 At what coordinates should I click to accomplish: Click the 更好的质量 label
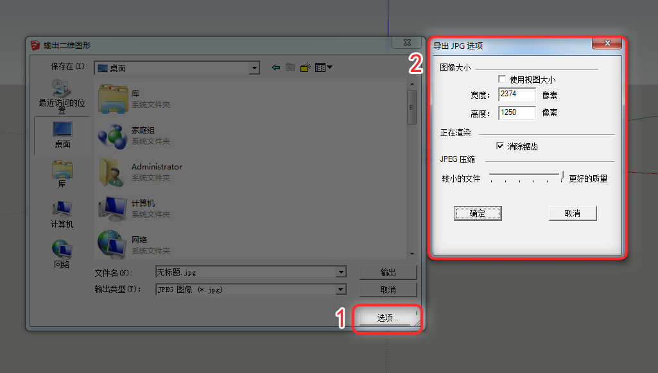click(588, 178)
